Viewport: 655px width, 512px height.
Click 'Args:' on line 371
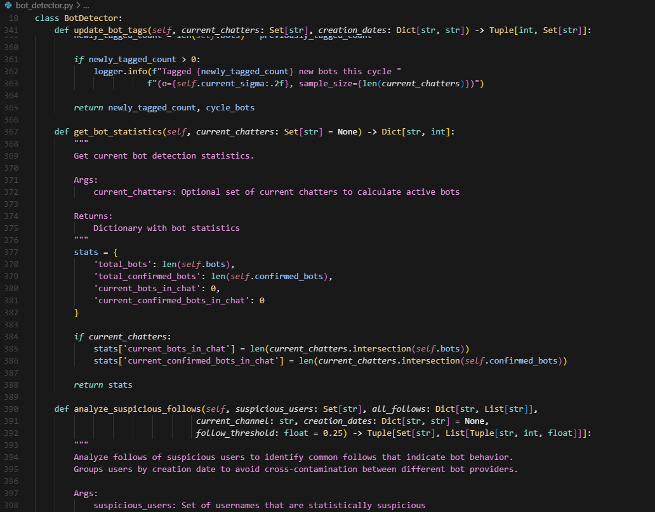coord(86,180)
